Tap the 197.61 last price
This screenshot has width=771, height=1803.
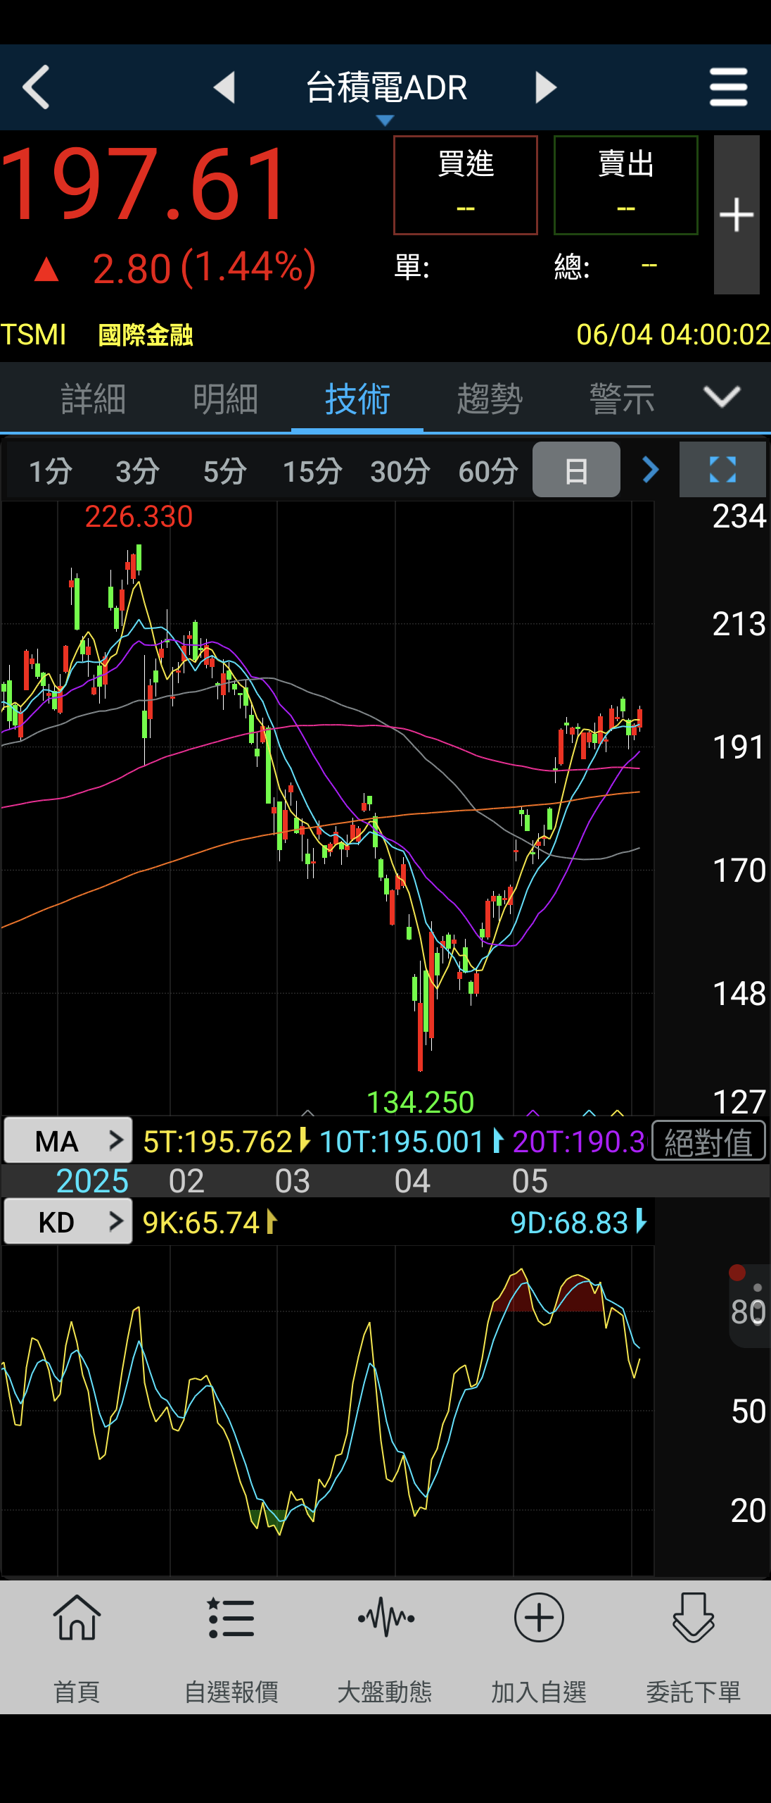145,185
